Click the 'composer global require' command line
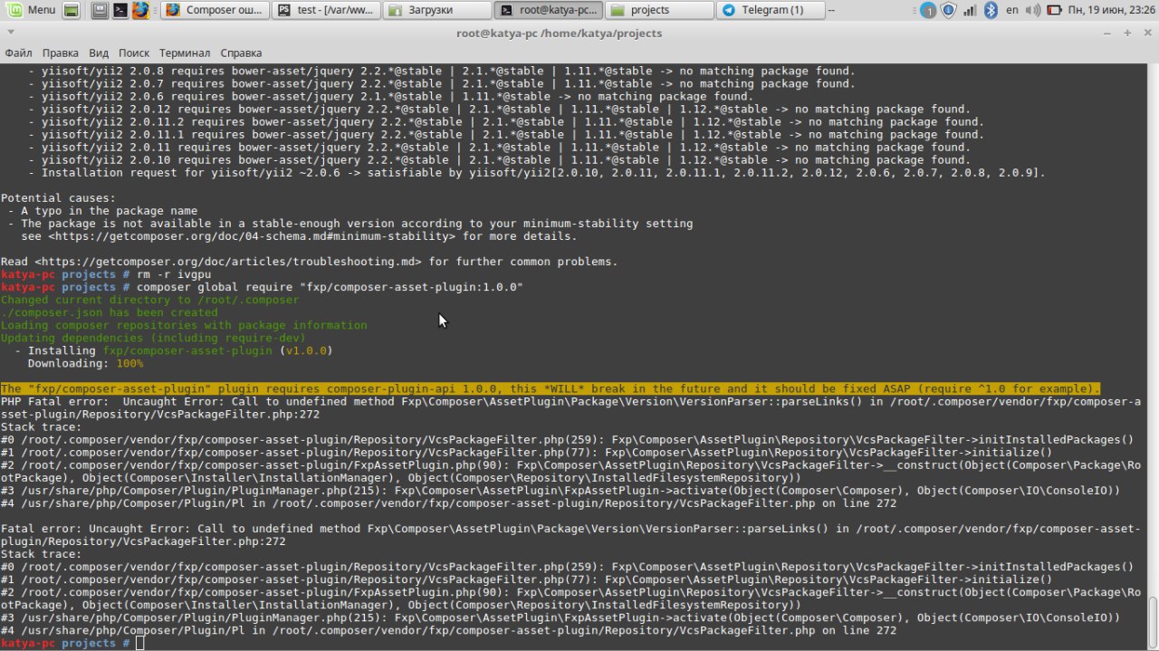Image resolution: width=1159 pixels, height=651 pixels. (330, 286)
